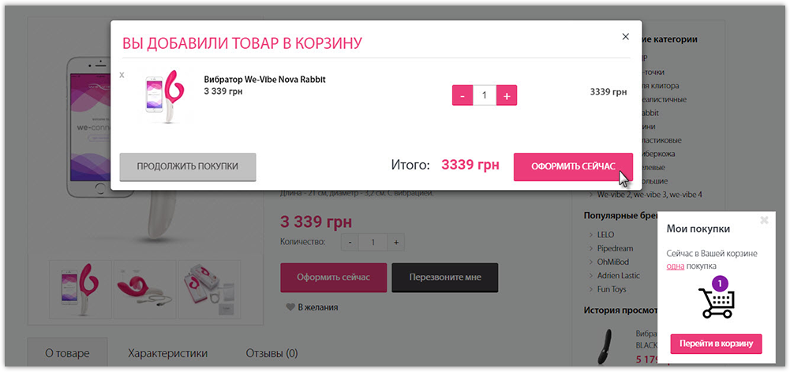790x372 pixels.
Task: Close the added-to-cart popup with X
Action: [x=625, y=37]
